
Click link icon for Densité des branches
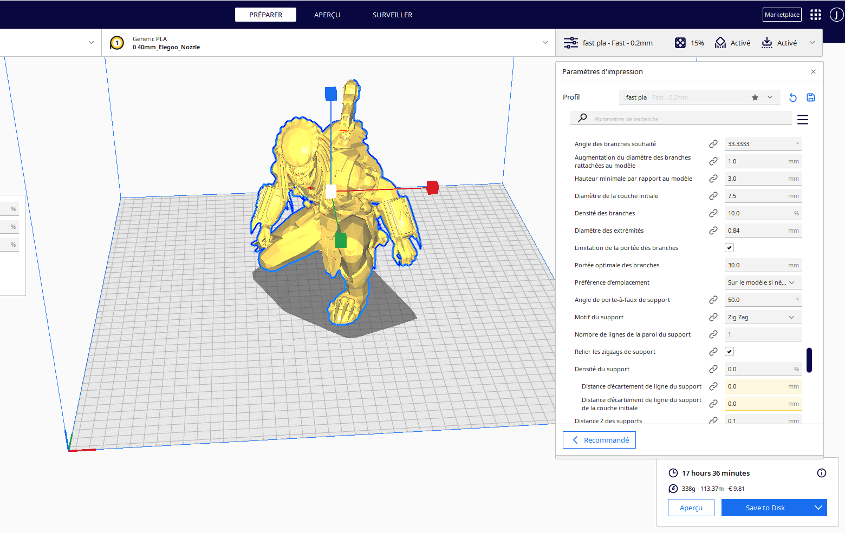pos(713,213)
